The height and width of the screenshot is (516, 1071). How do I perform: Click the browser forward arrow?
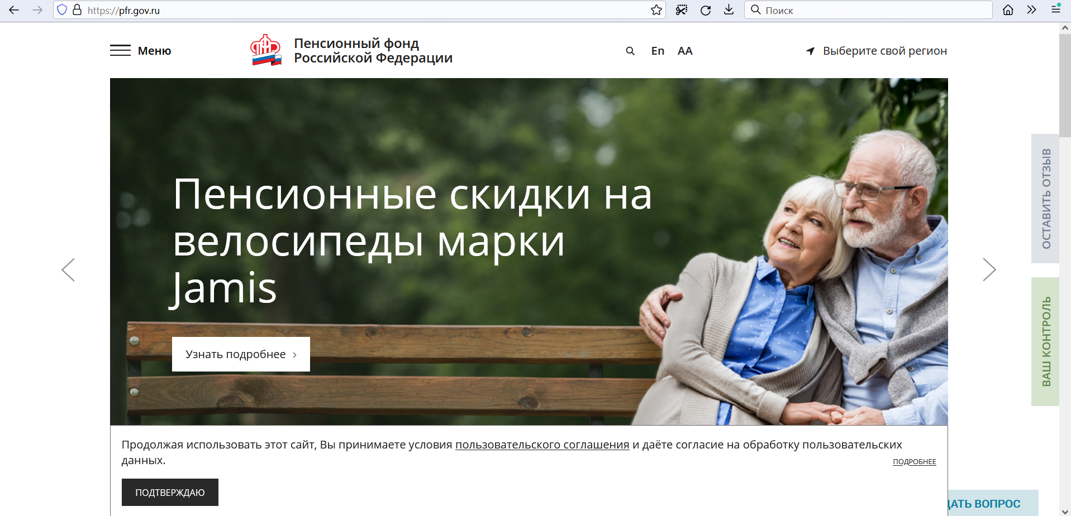click(37, 10)
